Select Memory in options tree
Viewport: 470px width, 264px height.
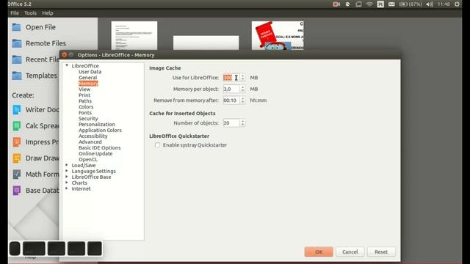(x=88, y=83)
